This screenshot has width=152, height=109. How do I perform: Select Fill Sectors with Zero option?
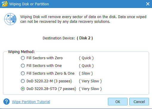[x=23, y=58]
